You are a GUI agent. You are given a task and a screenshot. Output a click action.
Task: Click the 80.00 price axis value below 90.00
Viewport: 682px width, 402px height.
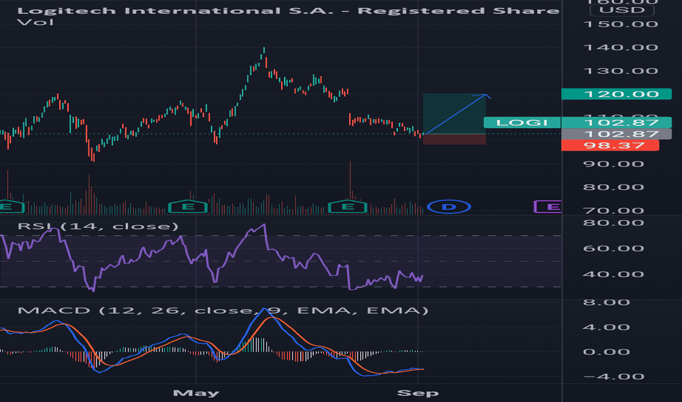click(x=613, y=187)
